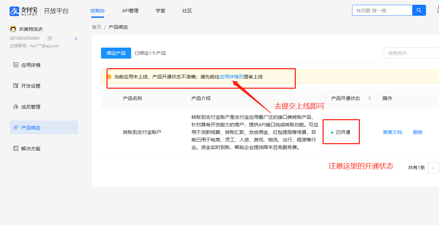Open 成员管理 in the sidebar
Image resolution: width=439 pixels, height=225 pixels.
pyautogui.click(x=31, y=107)
